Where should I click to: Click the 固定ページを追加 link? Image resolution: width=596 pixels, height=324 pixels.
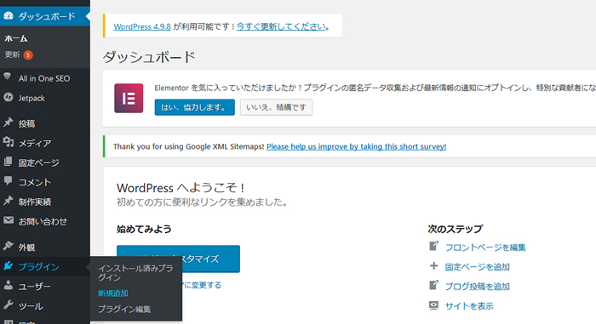click(478, 267)
